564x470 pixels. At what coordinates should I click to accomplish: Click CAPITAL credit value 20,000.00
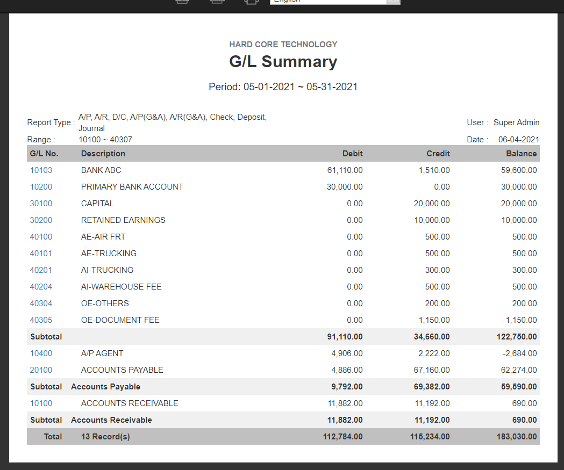coord(432,204)
